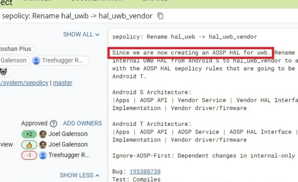Click the 'Approved' label text
The image size is (298, 182).
pos(34,123)
